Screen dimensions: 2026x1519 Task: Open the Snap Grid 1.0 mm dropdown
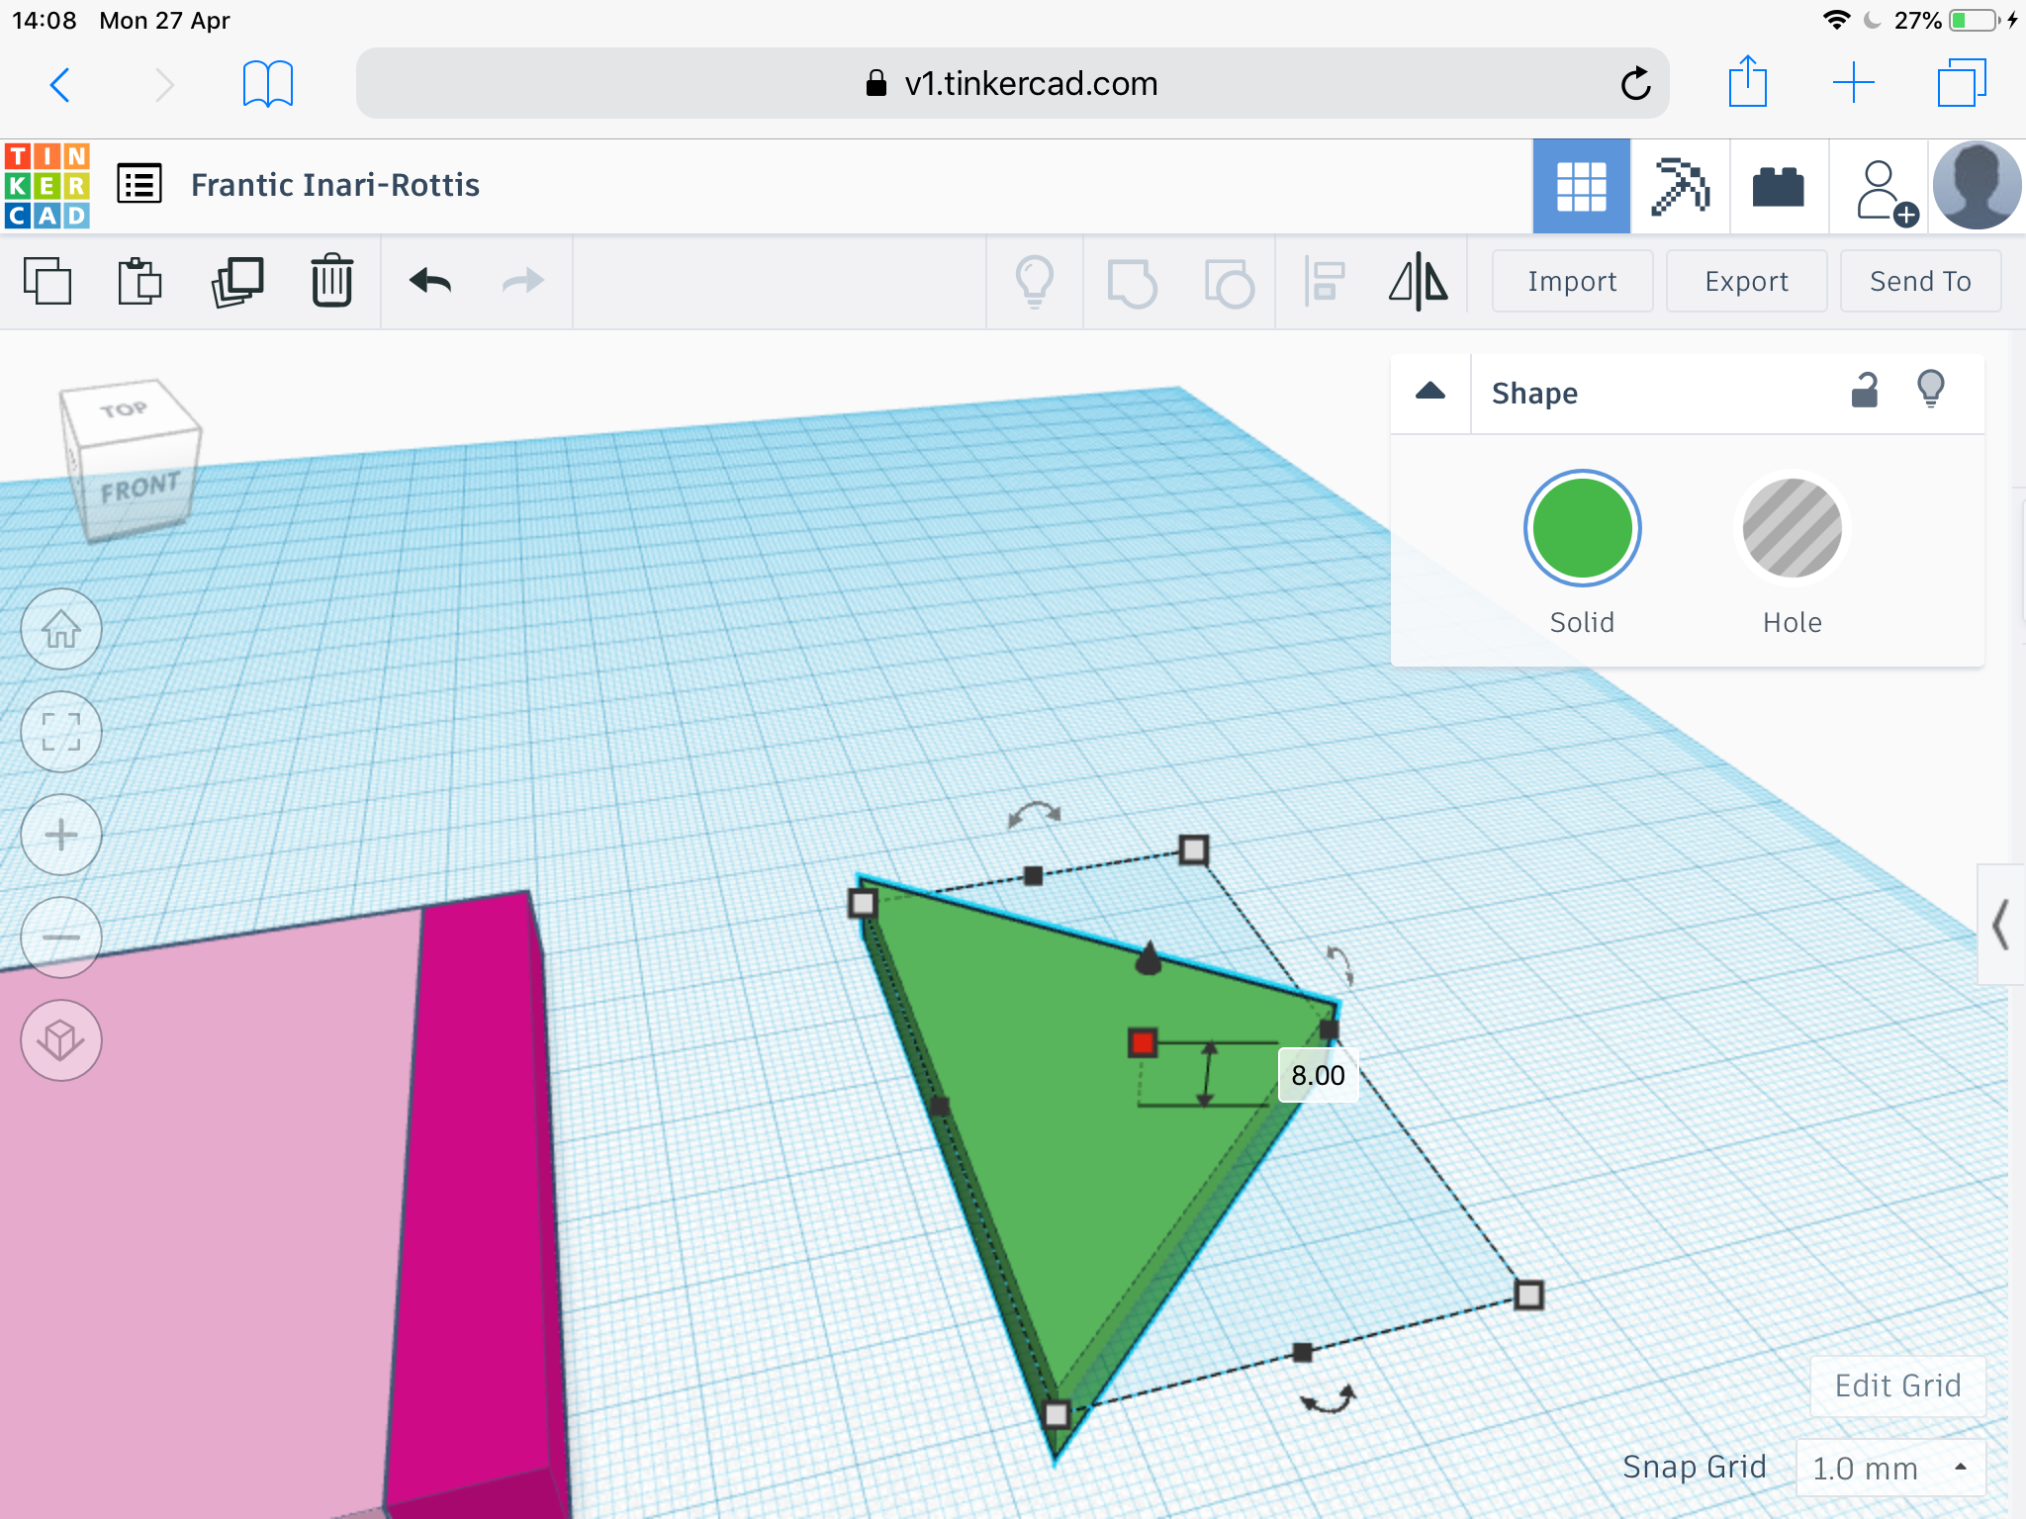pos(1890,1468)
